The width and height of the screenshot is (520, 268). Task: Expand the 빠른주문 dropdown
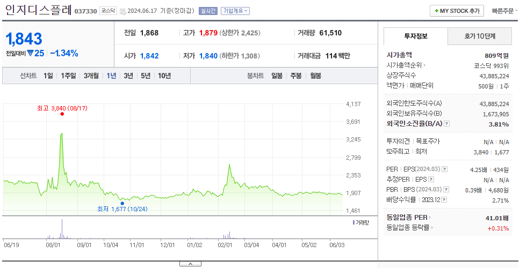505,11
